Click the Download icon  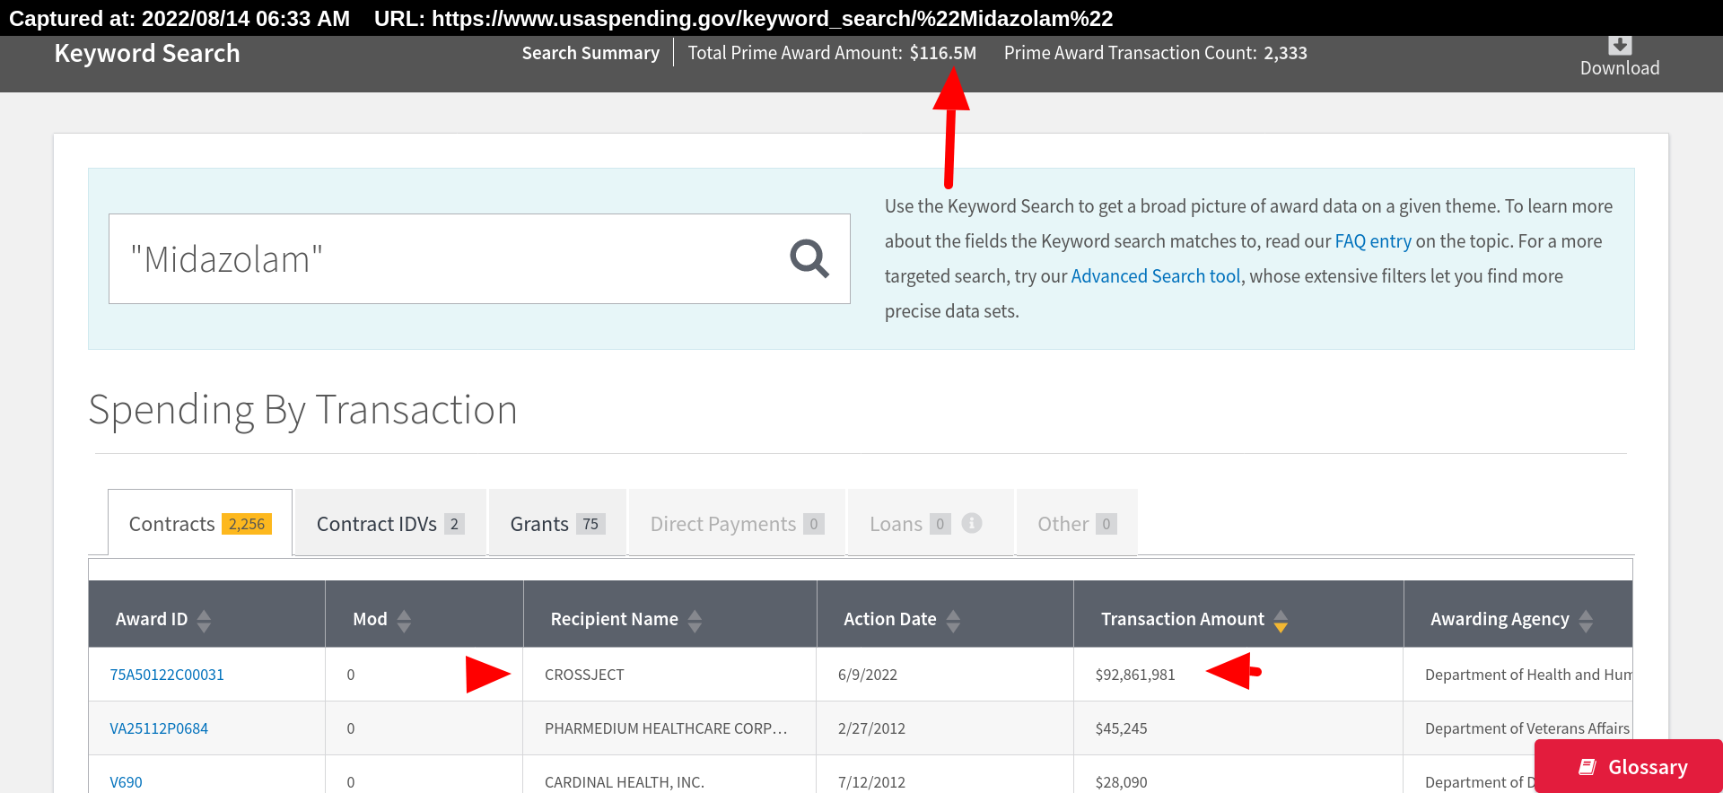(x=1620, y=45)
